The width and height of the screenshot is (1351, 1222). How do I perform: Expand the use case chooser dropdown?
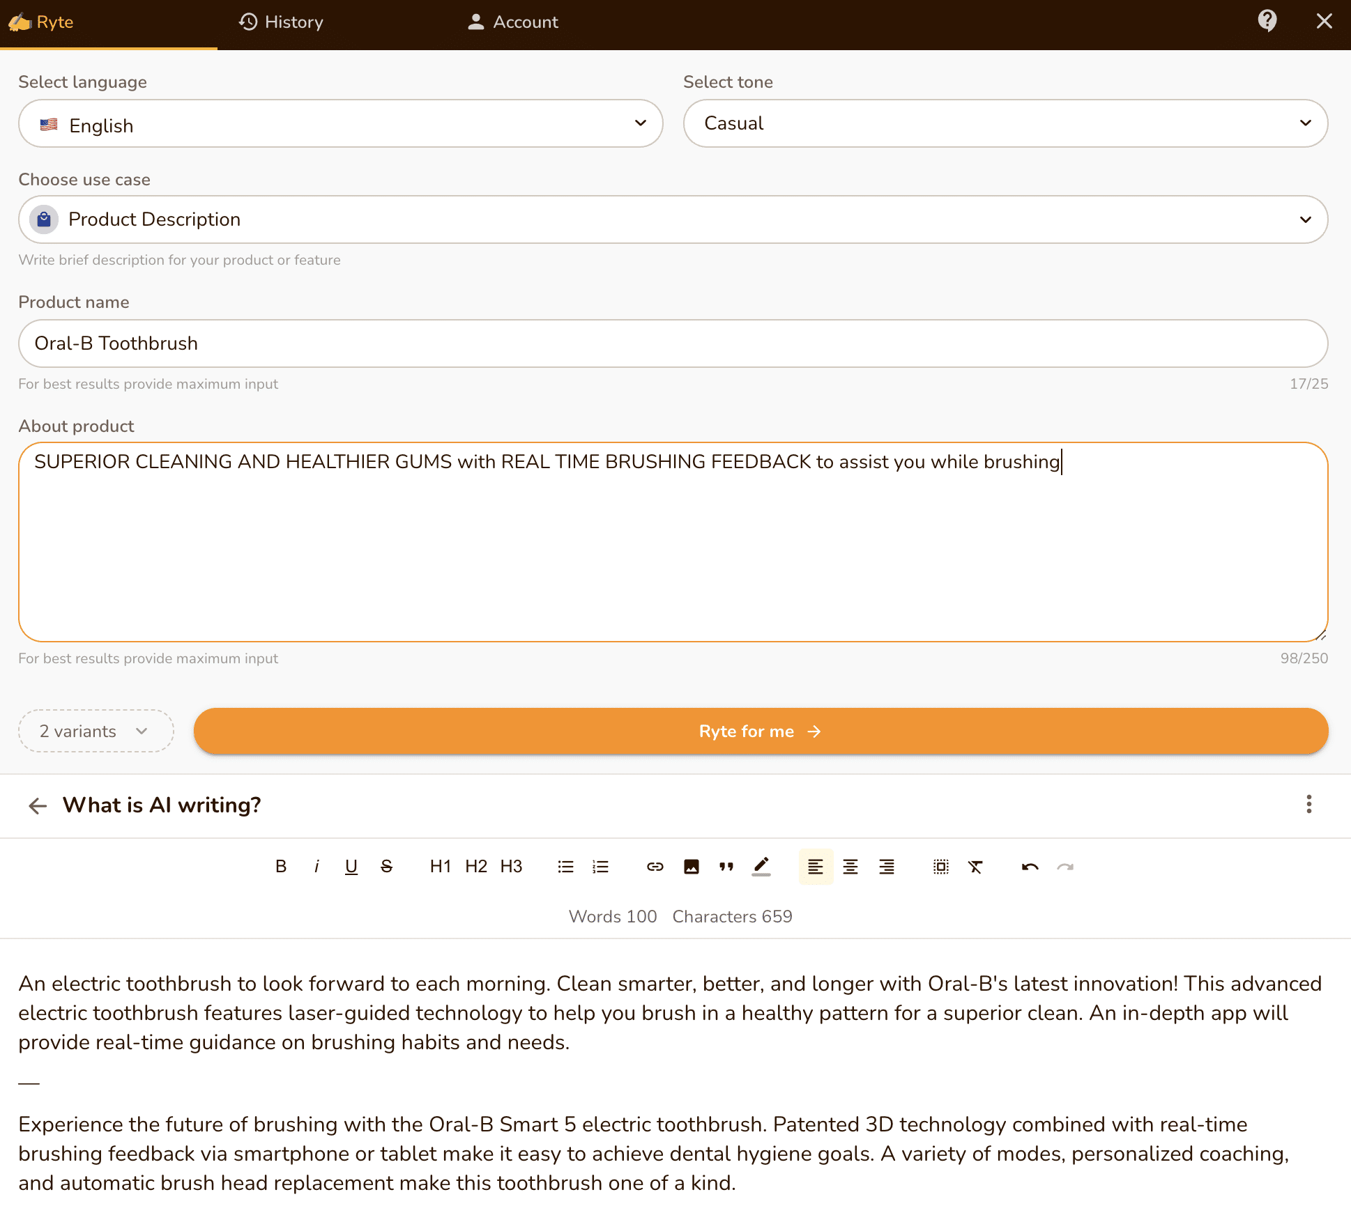(1304, 219)
